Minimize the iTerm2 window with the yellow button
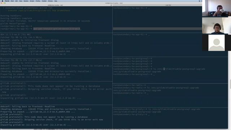Screen dimensions: 231x130 click(x=3, y=3)
